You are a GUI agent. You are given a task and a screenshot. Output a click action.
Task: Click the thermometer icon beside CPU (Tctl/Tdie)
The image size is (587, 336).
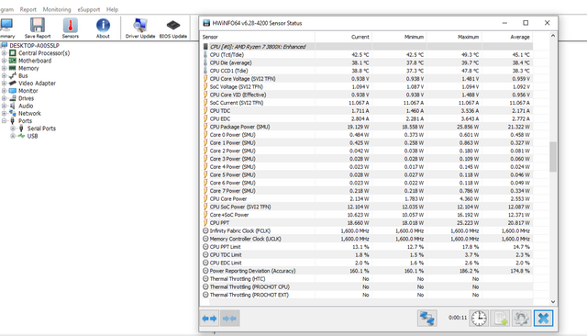(205, 55)
